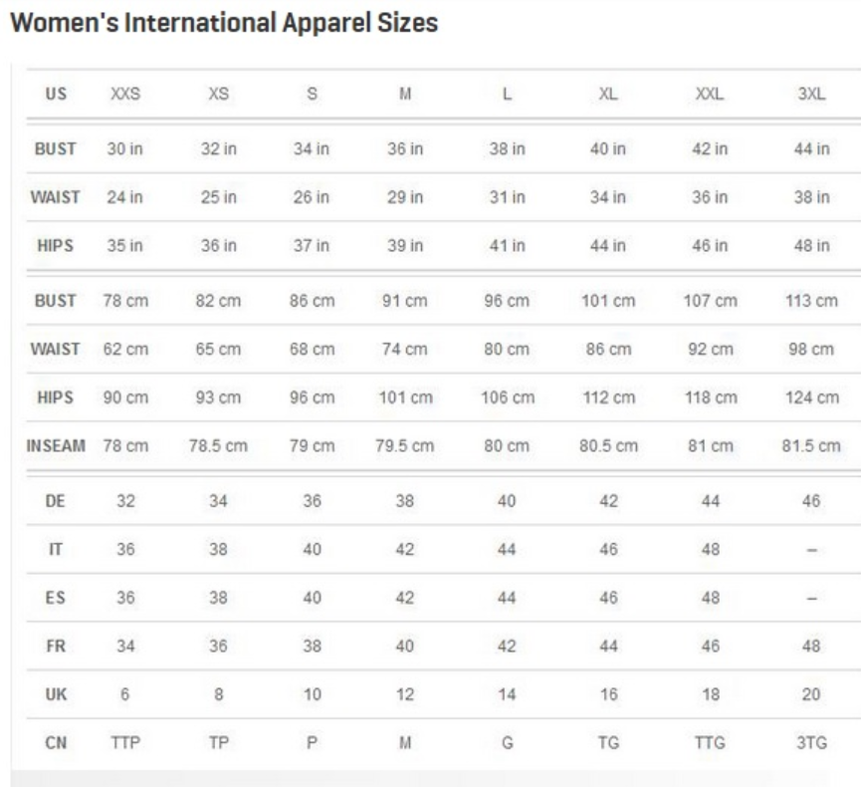Select the IT row label
This screenshot has height=787, width=861.
pos(56,550)
